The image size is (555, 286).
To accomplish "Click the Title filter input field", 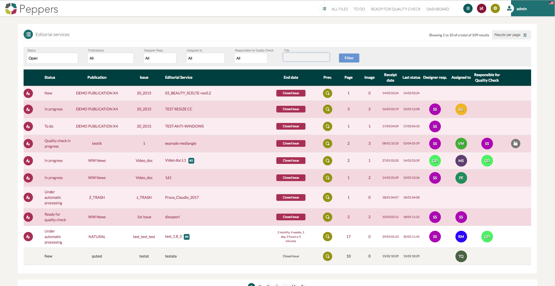I will click(x=306, y=57).
